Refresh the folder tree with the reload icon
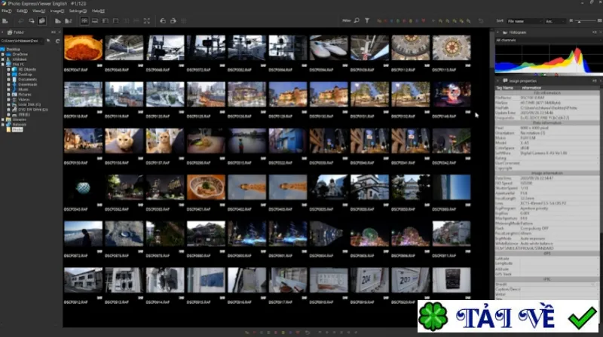The height and width of the screenshot is (337, 603). 58,41
